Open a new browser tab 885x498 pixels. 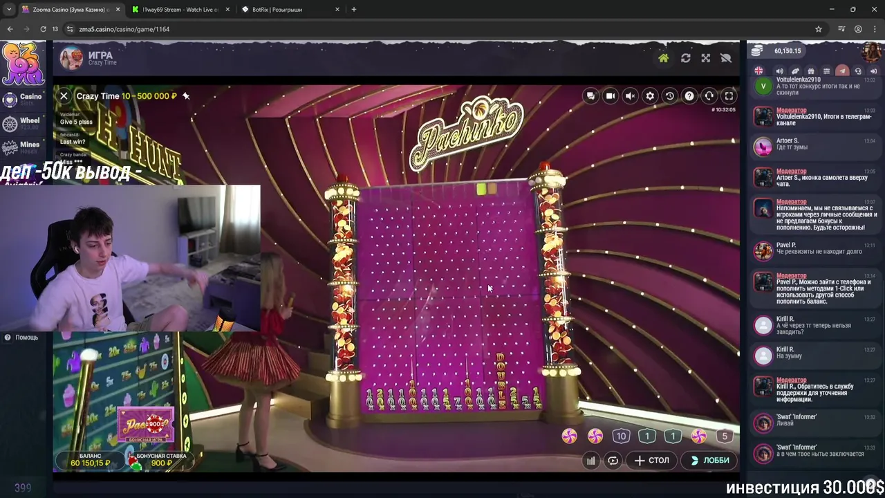point(354,10)
